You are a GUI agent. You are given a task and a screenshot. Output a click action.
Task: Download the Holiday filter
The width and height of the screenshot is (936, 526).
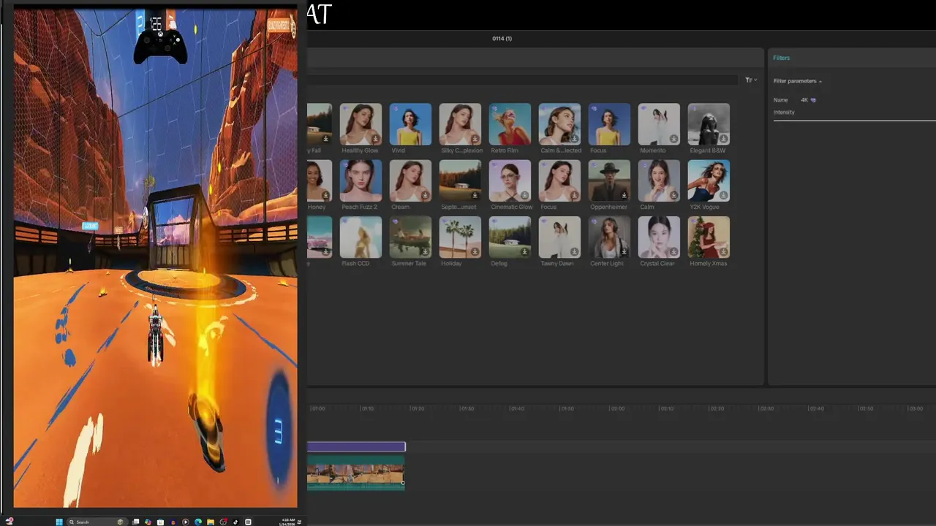click(475, 252)
